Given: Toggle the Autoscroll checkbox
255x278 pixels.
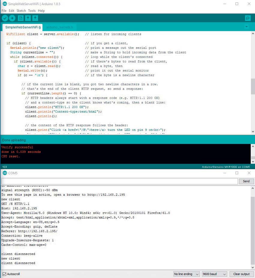Looking at the screenshot, I should pos(4,274).
